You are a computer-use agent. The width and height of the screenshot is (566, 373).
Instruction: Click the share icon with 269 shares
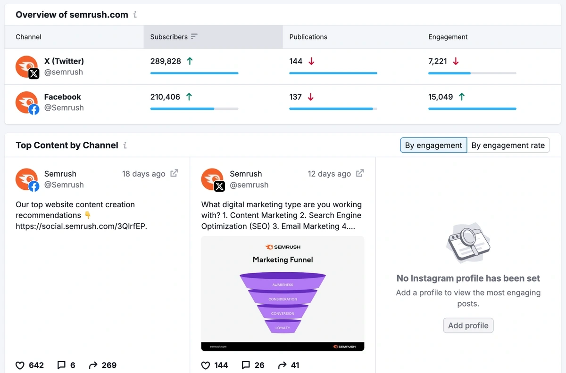(93, 365)
